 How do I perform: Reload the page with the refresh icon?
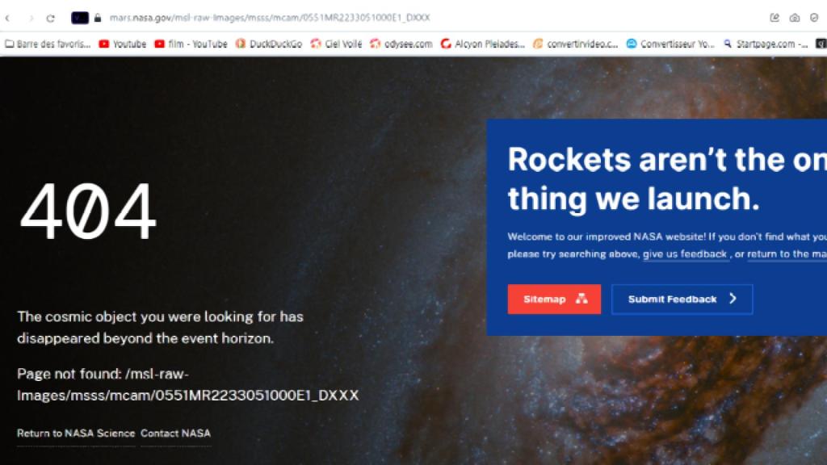point(50,18)
